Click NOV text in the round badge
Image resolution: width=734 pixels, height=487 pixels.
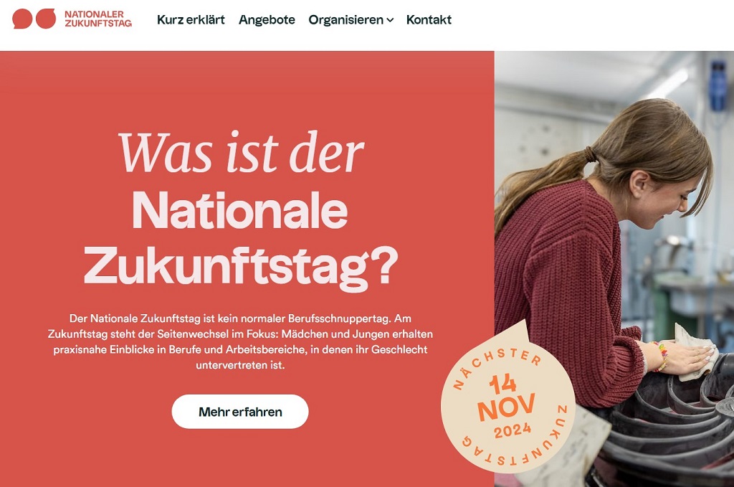tap(506, 407)
